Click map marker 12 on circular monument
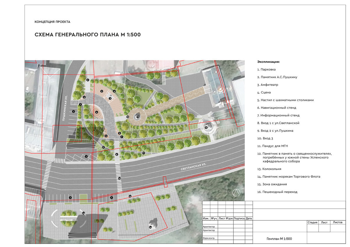 click(138, 117)
